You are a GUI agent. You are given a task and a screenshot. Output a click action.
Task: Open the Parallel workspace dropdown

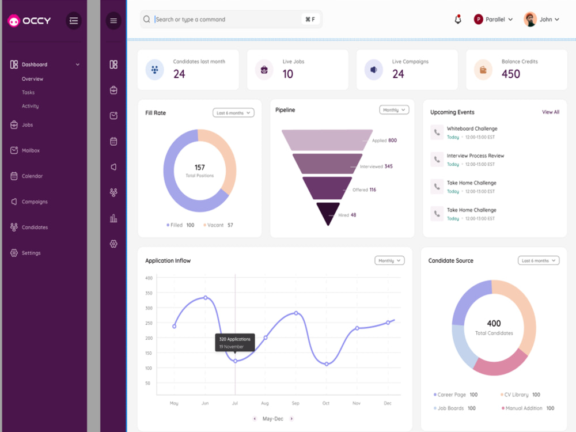[493, 20]
